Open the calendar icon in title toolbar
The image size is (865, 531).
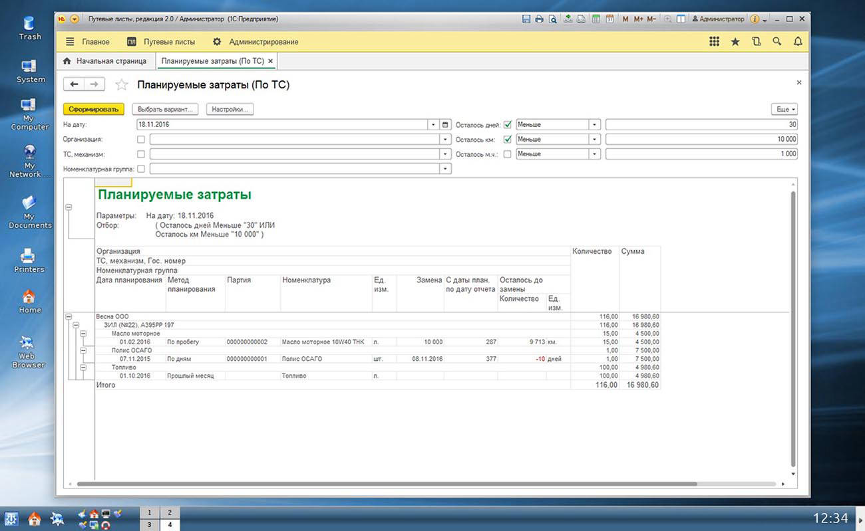(x=609, y=19)
